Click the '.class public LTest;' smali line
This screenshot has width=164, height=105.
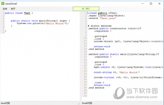(x=103, y=13)
